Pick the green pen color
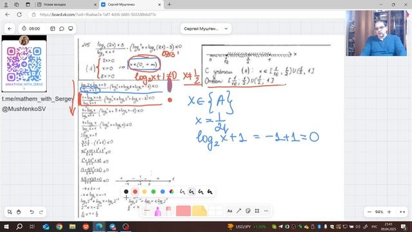412x232 pixels. pyautogui.click(x=153, y=192)
